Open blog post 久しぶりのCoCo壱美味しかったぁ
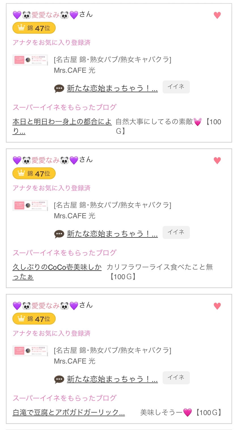Viewport: 238px width, 430px height. coord(57,271)
